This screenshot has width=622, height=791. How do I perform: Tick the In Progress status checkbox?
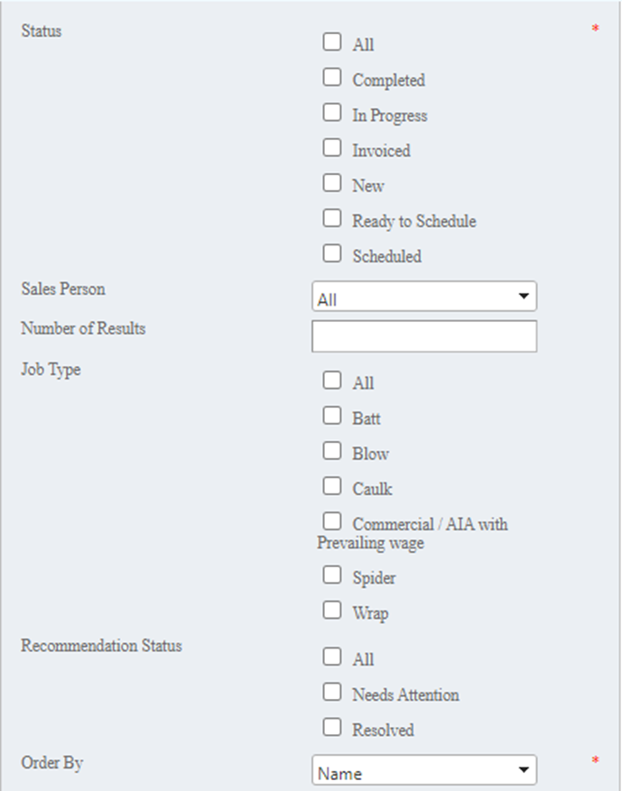pyautogui.click(x=332, y=113)
